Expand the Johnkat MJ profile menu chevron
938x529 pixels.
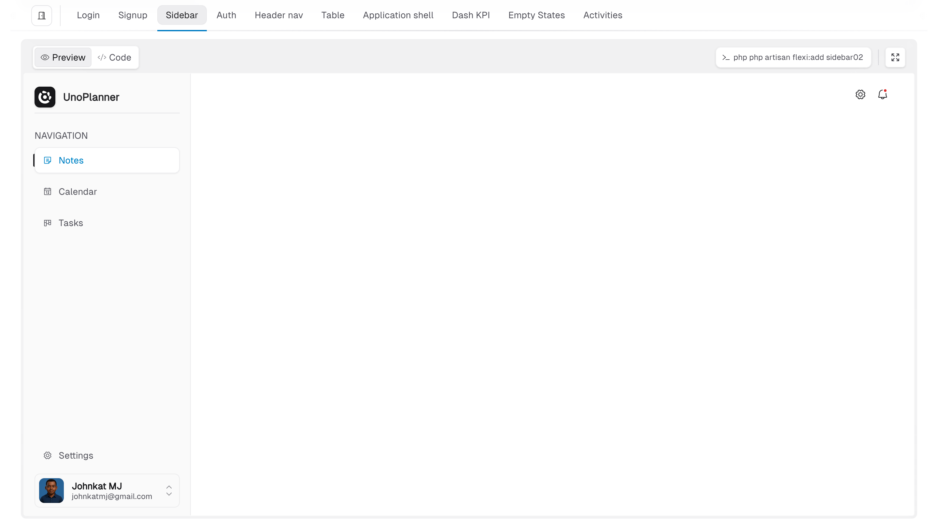tap(169, 495)
